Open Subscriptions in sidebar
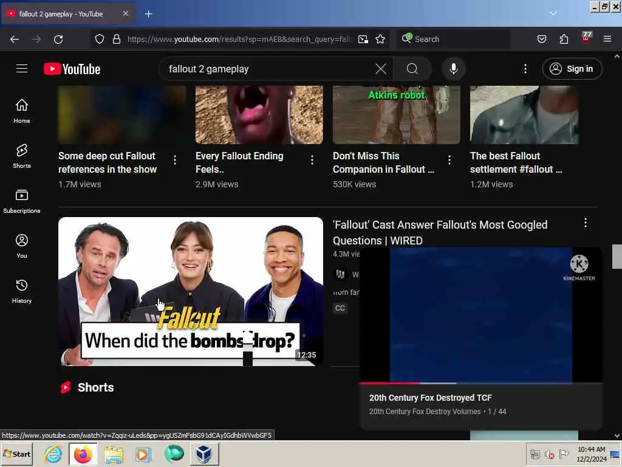 point(22,201)
